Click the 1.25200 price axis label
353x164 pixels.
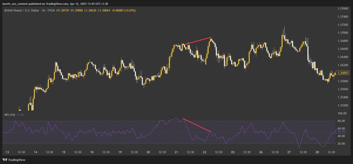(342, 105)
